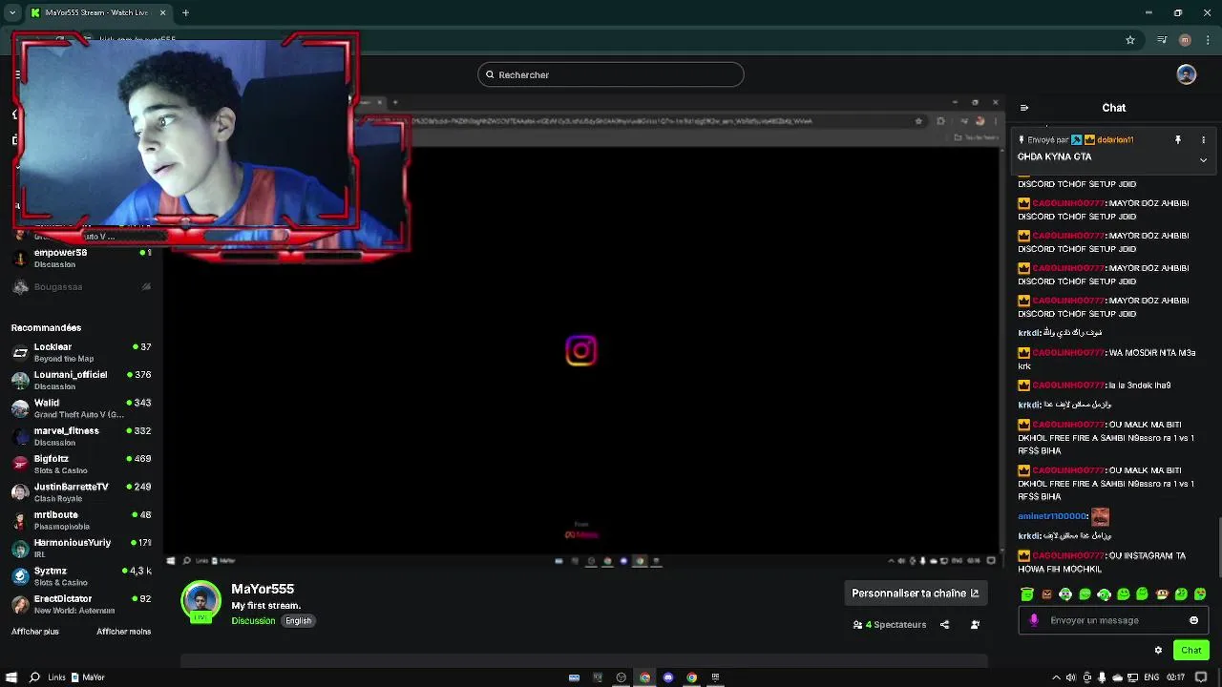This screenshot has width=1222, height=687.
Task: Click the last green emote in row
Action: tap(1200, 594)
